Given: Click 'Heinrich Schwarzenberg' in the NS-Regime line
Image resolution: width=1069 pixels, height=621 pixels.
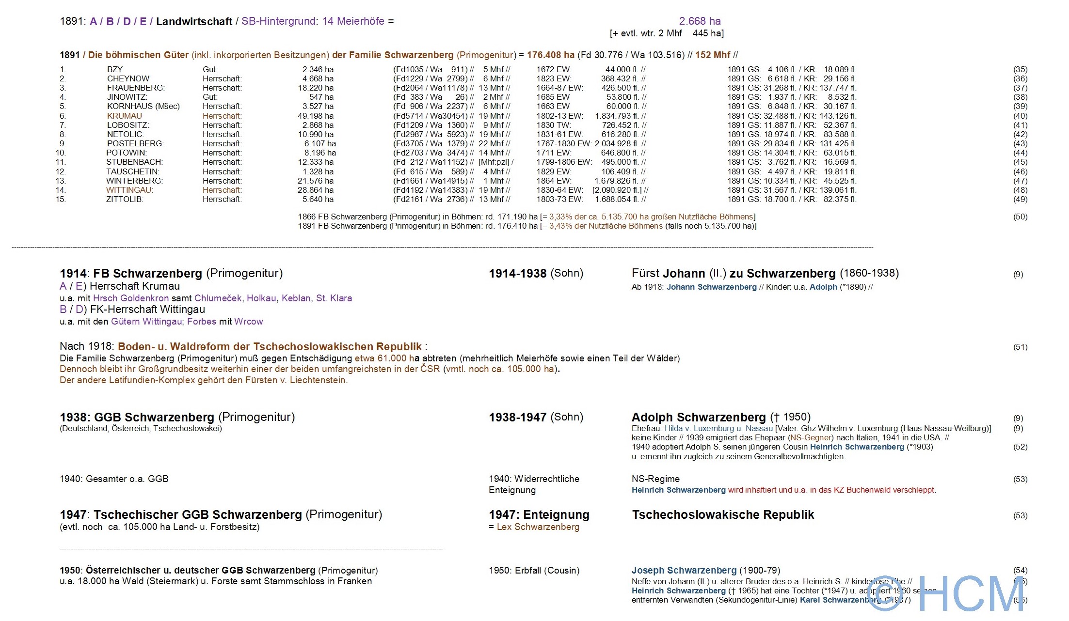Looking at the screenshot, I should point(678,490).
